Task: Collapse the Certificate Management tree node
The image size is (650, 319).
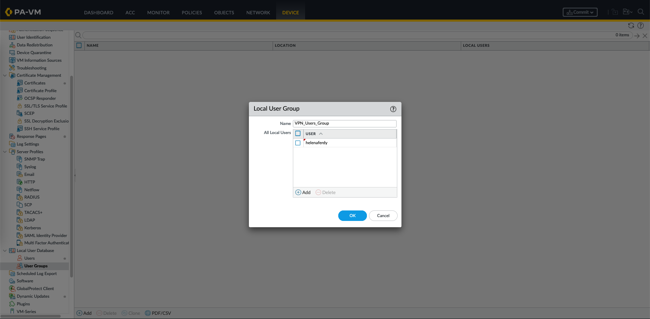Action: [x=5, y=75]
